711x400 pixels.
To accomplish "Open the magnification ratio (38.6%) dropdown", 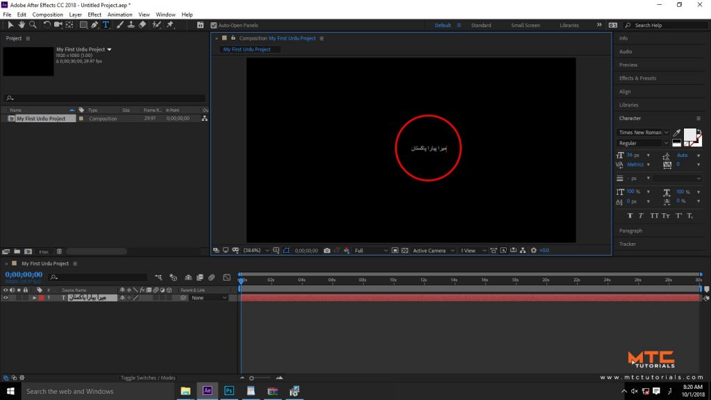I will [256, 250].
